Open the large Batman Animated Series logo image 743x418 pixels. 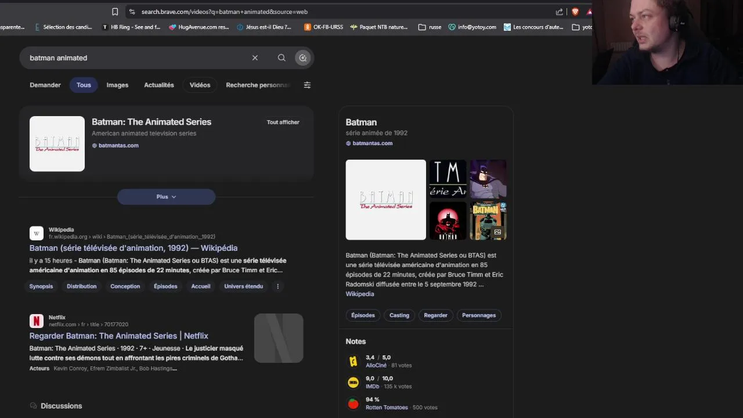point(386,200)
